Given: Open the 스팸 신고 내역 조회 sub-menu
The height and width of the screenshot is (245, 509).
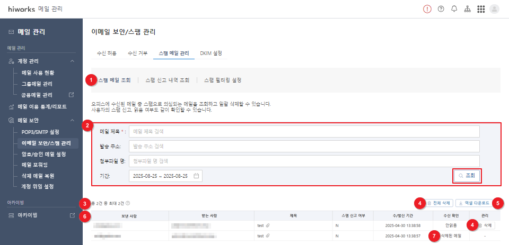Looking at the screenshot, I should [167, 80].
